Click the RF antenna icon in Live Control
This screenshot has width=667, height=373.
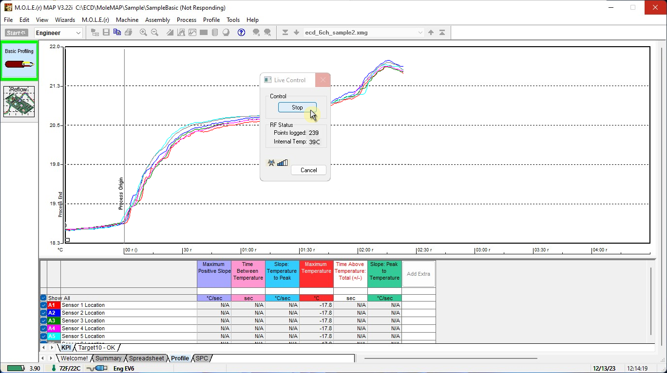coord(271,162)
